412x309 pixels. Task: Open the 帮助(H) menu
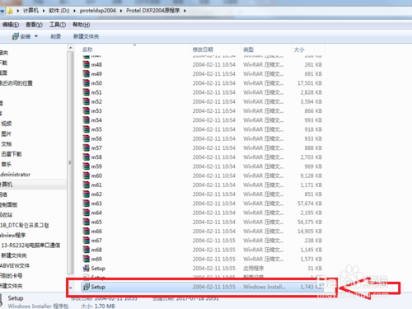point(81,25)
